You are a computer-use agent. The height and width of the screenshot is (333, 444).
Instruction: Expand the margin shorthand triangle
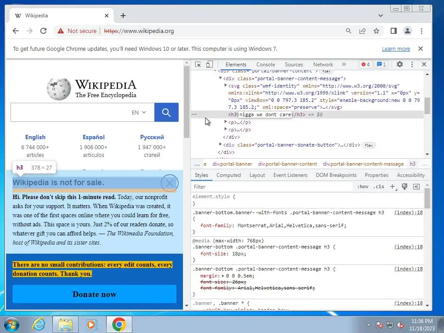(x=223, y=276)
